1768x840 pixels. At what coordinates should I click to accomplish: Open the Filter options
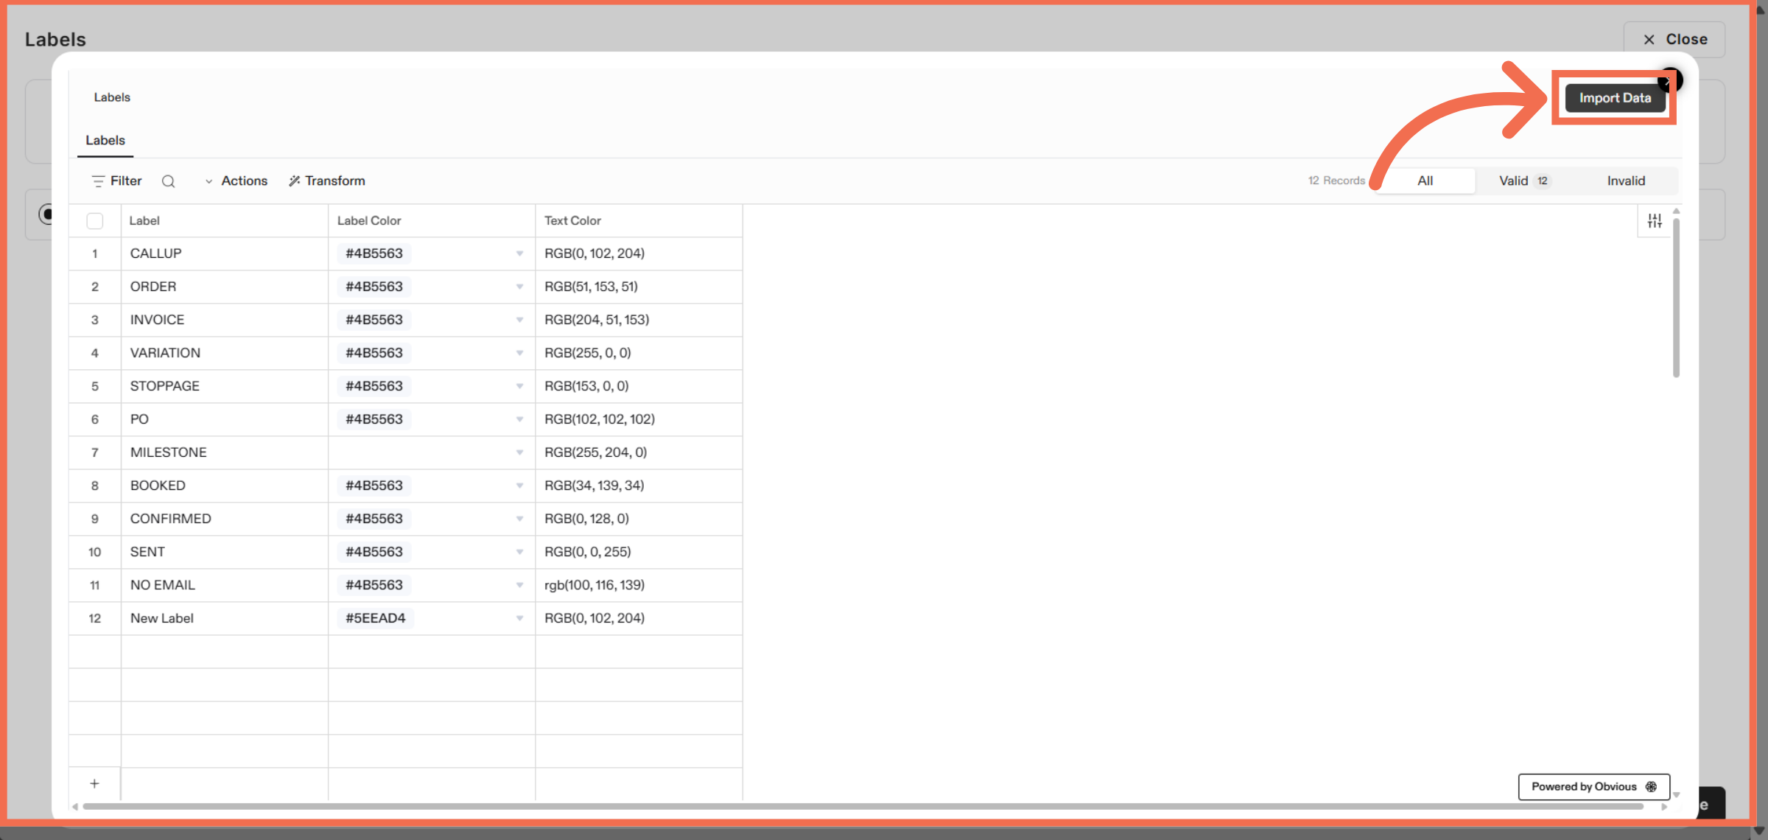[115, 181]
